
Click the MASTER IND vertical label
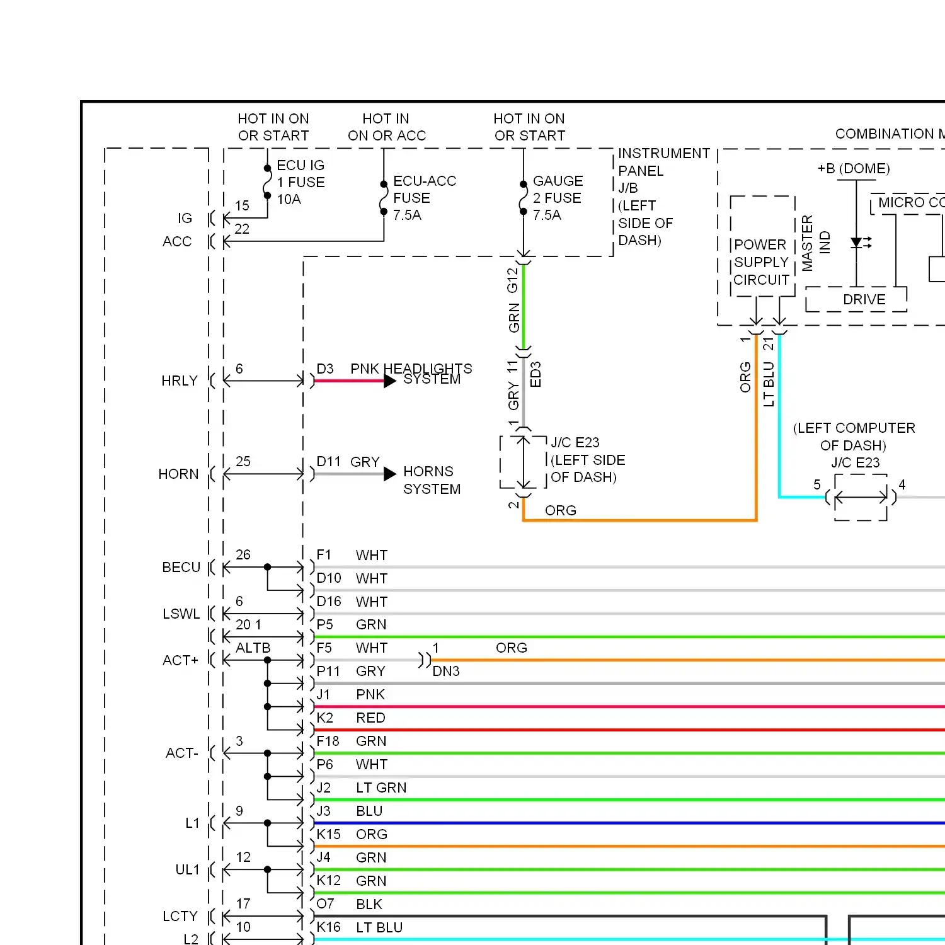coord(816,243)
